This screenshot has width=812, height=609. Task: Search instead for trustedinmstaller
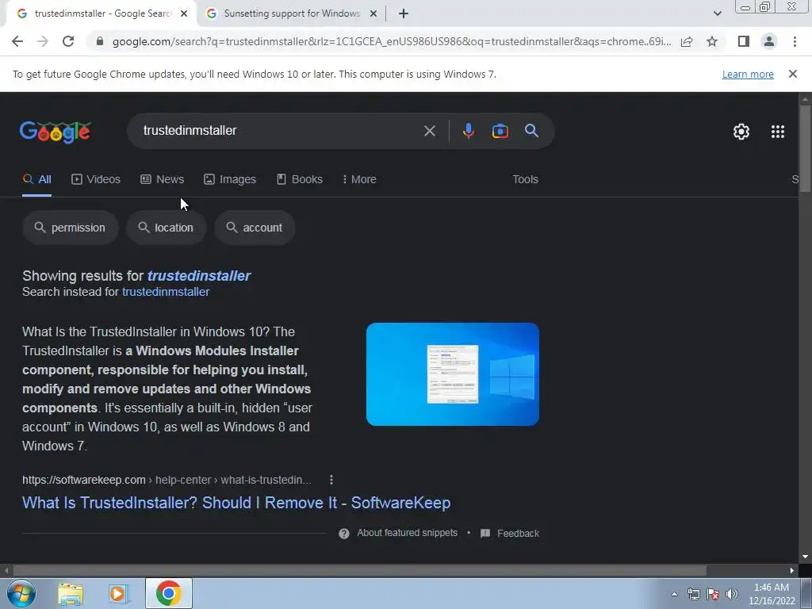166,292
